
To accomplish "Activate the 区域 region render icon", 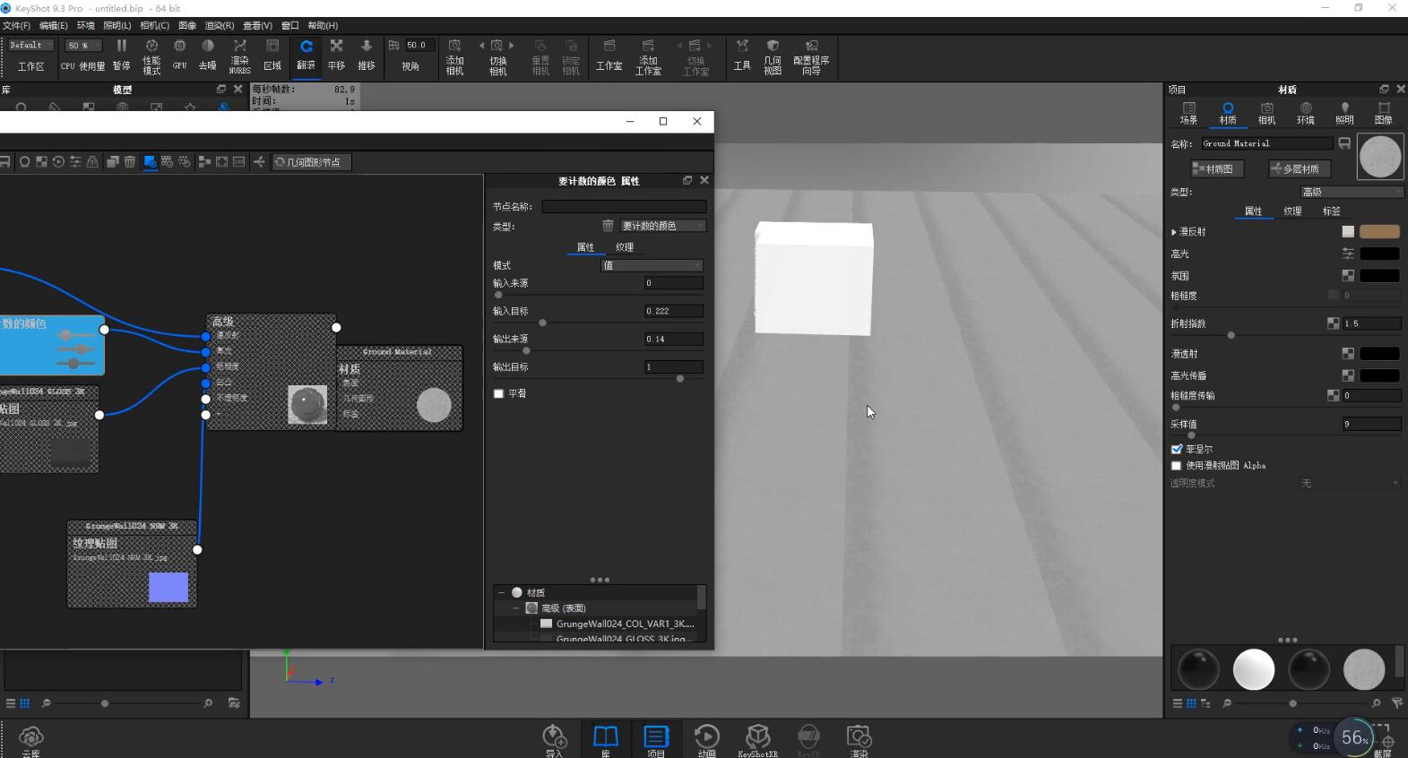I will coord(272,47).
